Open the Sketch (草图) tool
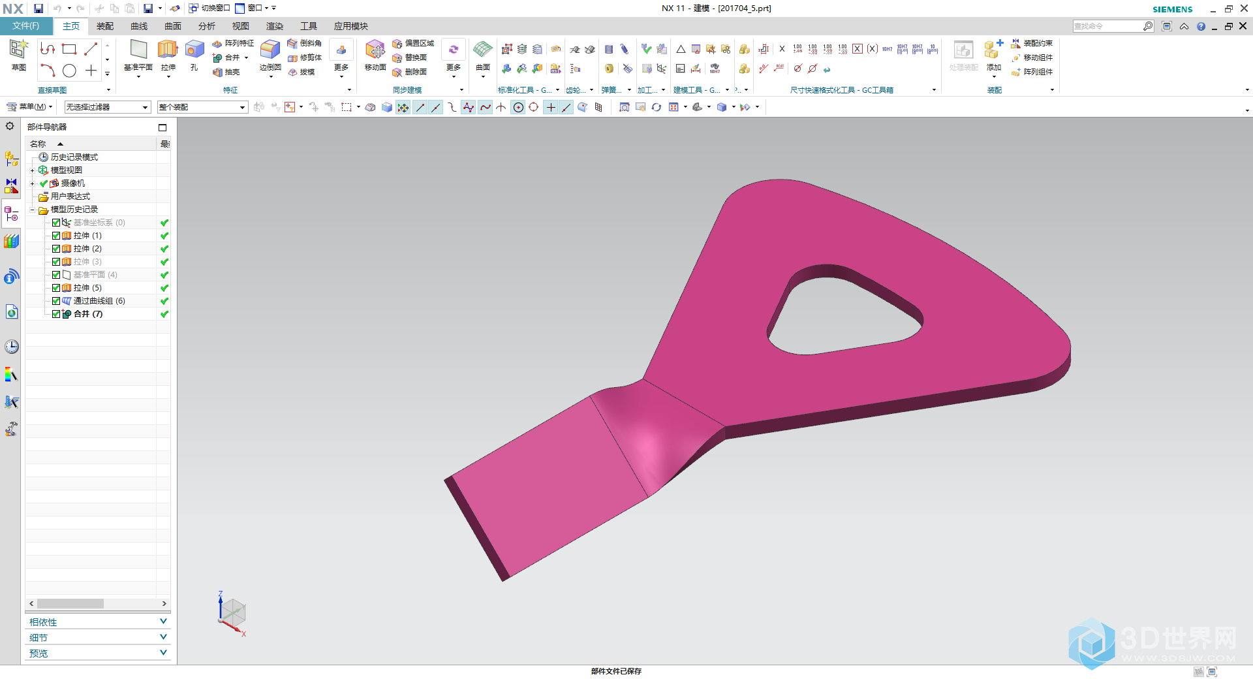The width and height of the screenshot is (1253, 679). pyautogui.click(x=18, y=55)
